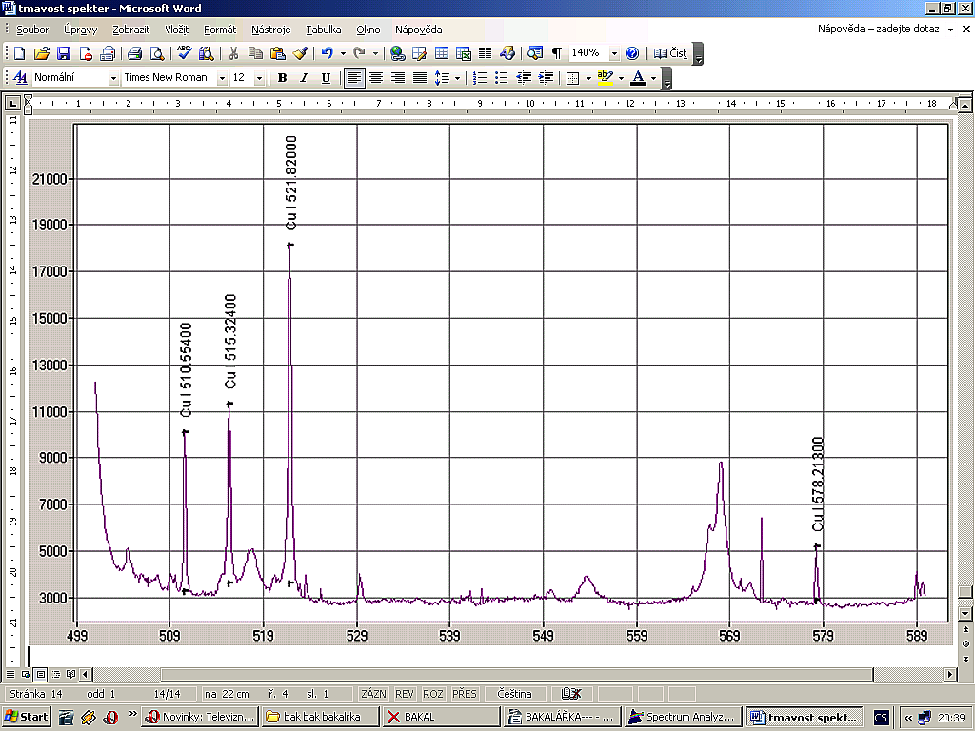The height and width of the screenshot is (731, 975).
Task: Apply a numbered list
Action: click(x=480, y=78)
